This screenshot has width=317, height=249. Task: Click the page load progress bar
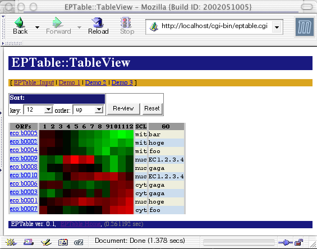pyautogui.click(x=239, y=242)
